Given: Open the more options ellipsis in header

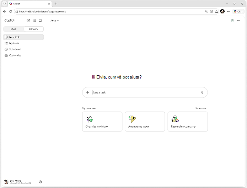Looking at the screenshot, I should click(238, 21).
